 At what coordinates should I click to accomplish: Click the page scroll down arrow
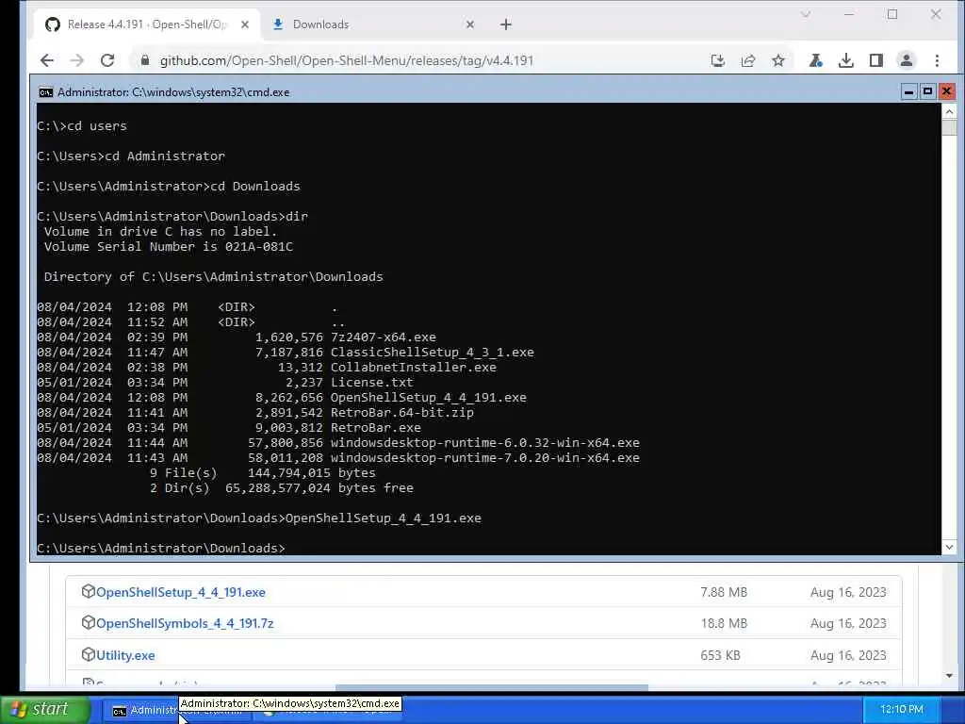coord(949,675)
